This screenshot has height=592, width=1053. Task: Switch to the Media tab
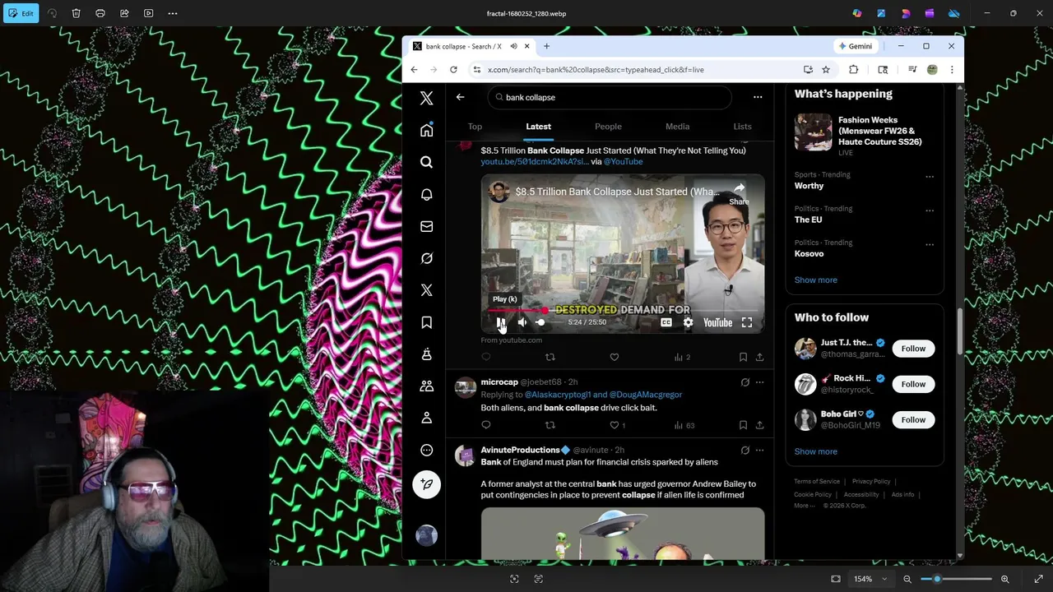677,127
